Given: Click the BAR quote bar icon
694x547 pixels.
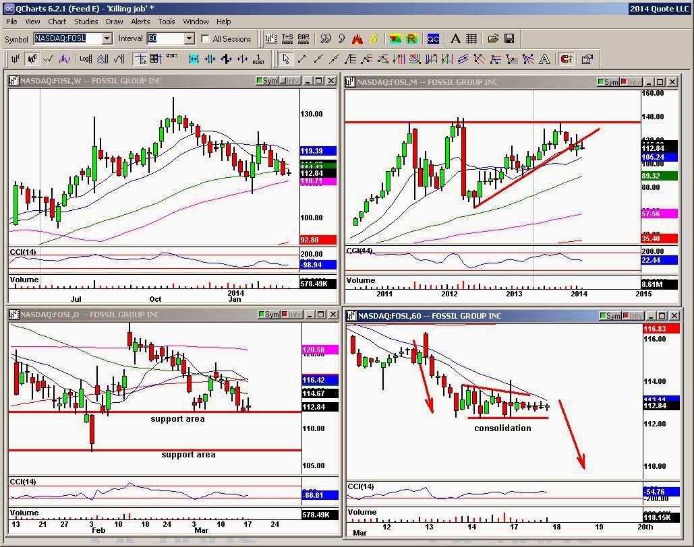Looking at the screenshot, I should [x=303, y=39].
